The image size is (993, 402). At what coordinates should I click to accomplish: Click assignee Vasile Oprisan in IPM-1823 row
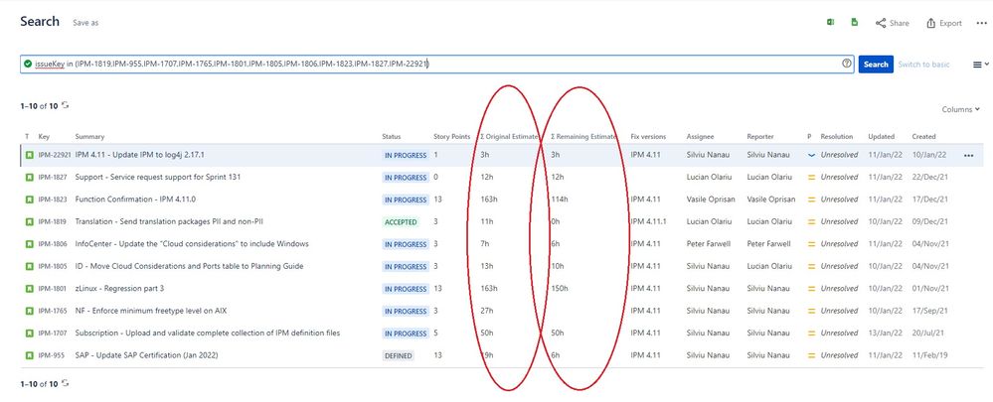711,200
